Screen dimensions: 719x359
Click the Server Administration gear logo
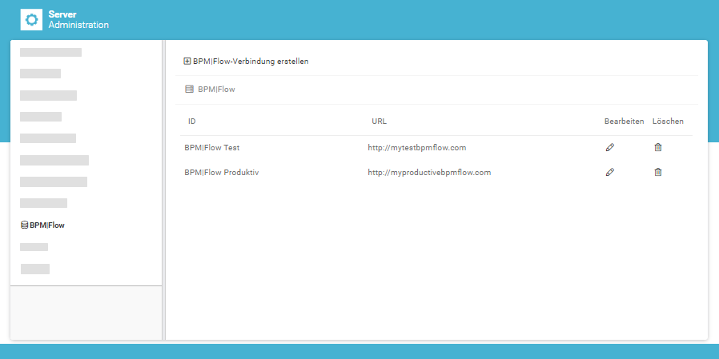tap(31, 20)
